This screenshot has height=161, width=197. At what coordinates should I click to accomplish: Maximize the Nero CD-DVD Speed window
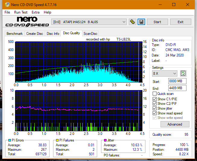tap(174, 5)
